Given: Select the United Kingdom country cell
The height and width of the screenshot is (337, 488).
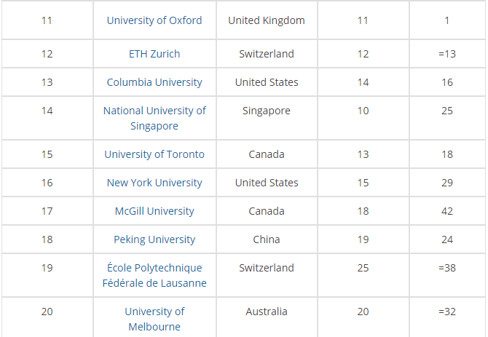Looking at the screenshot, I should click(267, 20).
